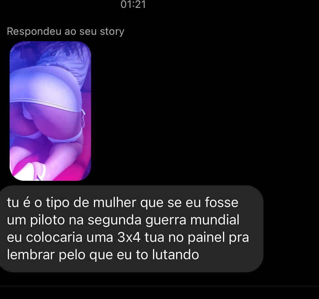
Task: Select the word "colocaria" in the message
Action: point(54,238)
